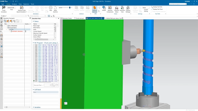The height and width of the screenshot is (111, 198).
Task: Click the Reset Machine icon
Action: (55, 8)
